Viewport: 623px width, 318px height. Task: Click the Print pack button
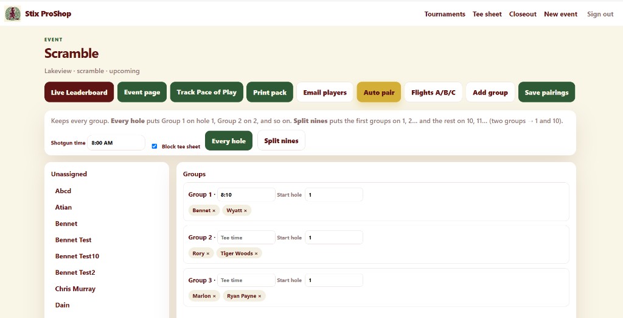coord(270,93)
